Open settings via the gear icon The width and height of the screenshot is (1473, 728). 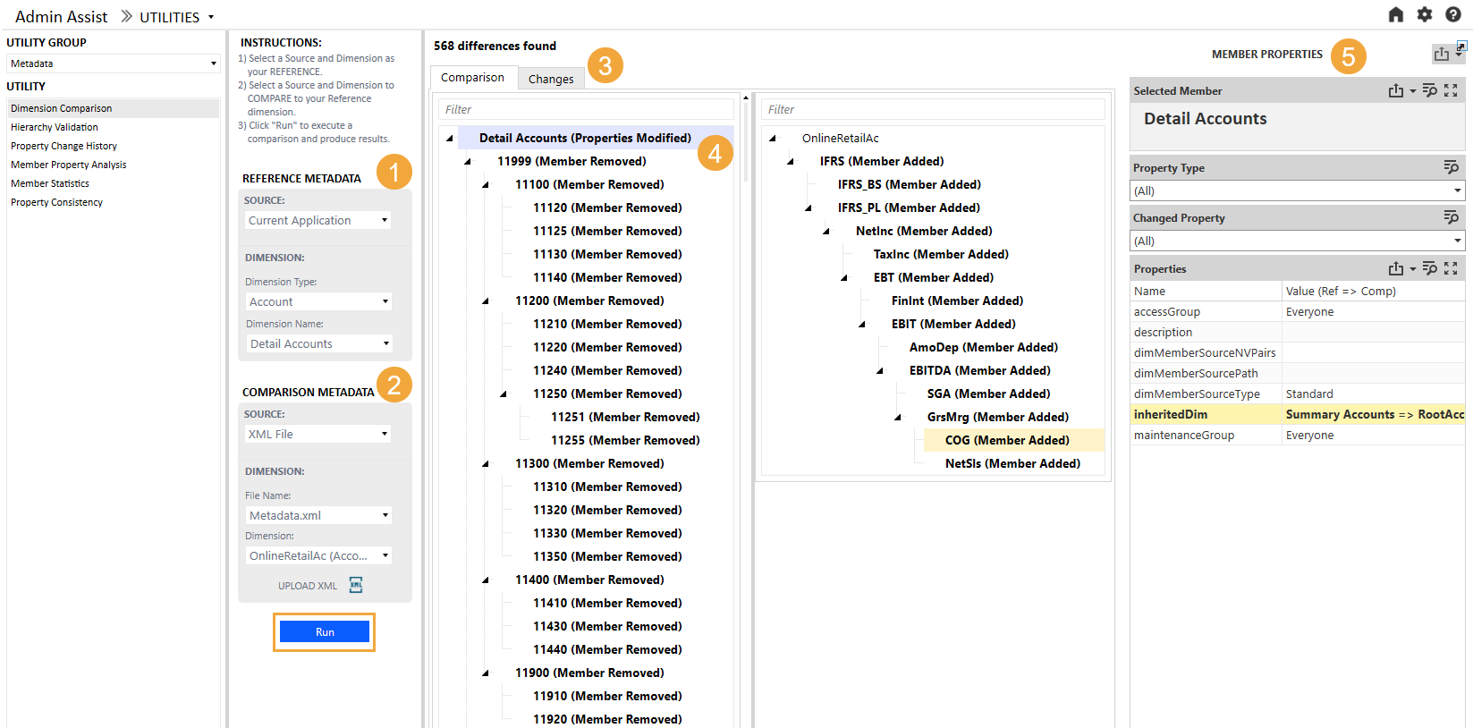(x=1425, y=14)
